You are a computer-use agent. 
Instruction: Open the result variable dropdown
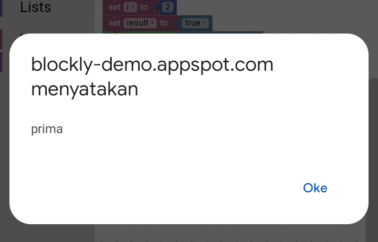(x=140, y=23)
